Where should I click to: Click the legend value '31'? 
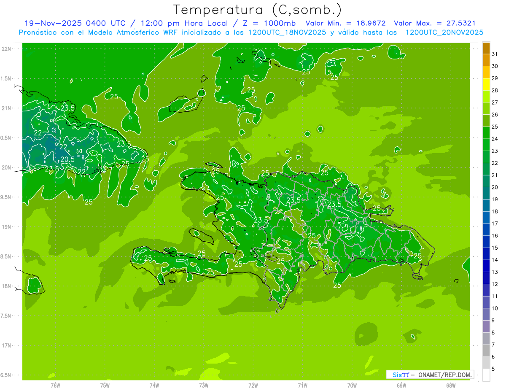point(495,54)
